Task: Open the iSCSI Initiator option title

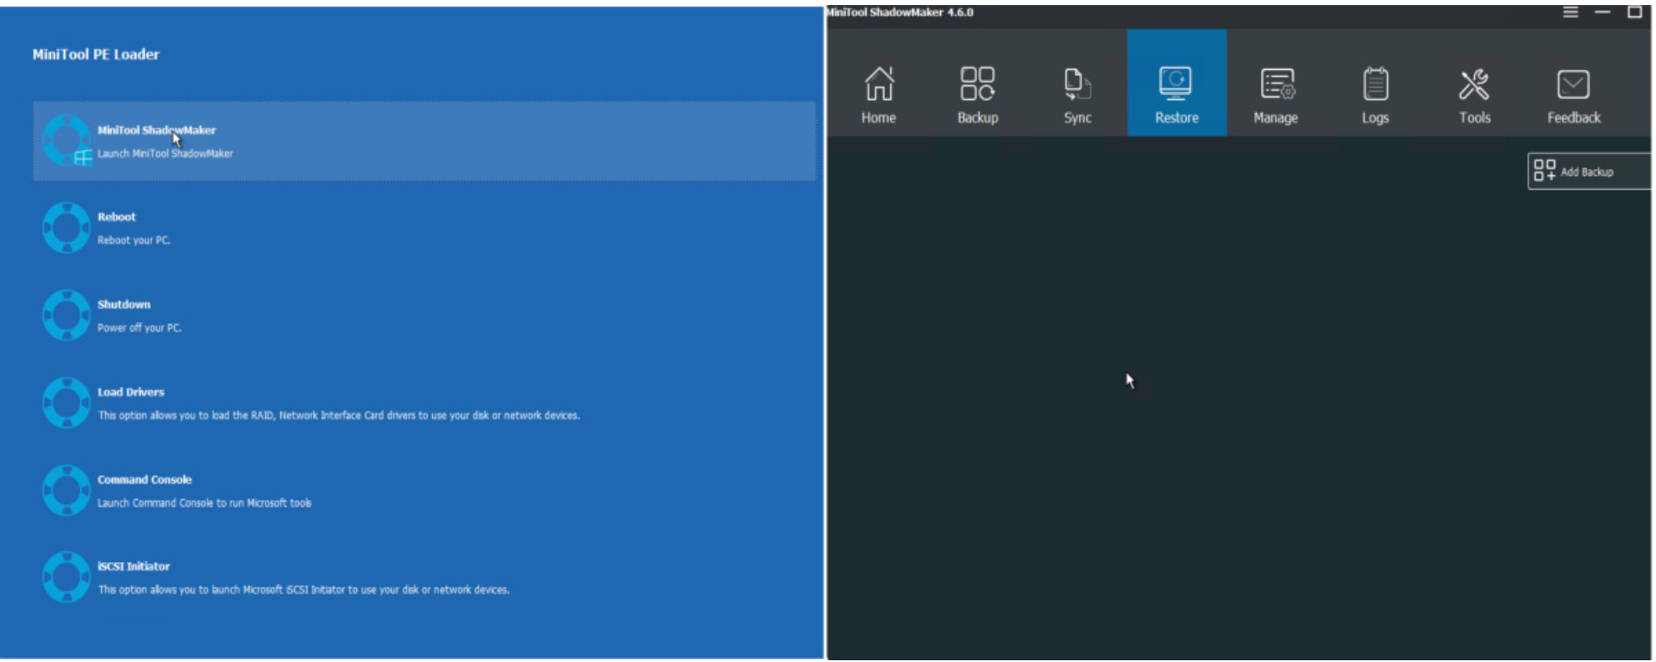Action: click(134, 566)
